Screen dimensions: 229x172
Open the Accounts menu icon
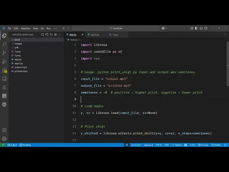(4, 130)
